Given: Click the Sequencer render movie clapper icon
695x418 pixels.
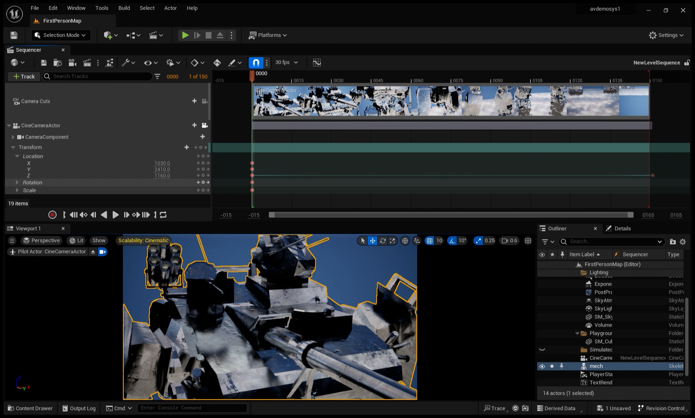Looking at the screenshot, I should coord(87,63).
